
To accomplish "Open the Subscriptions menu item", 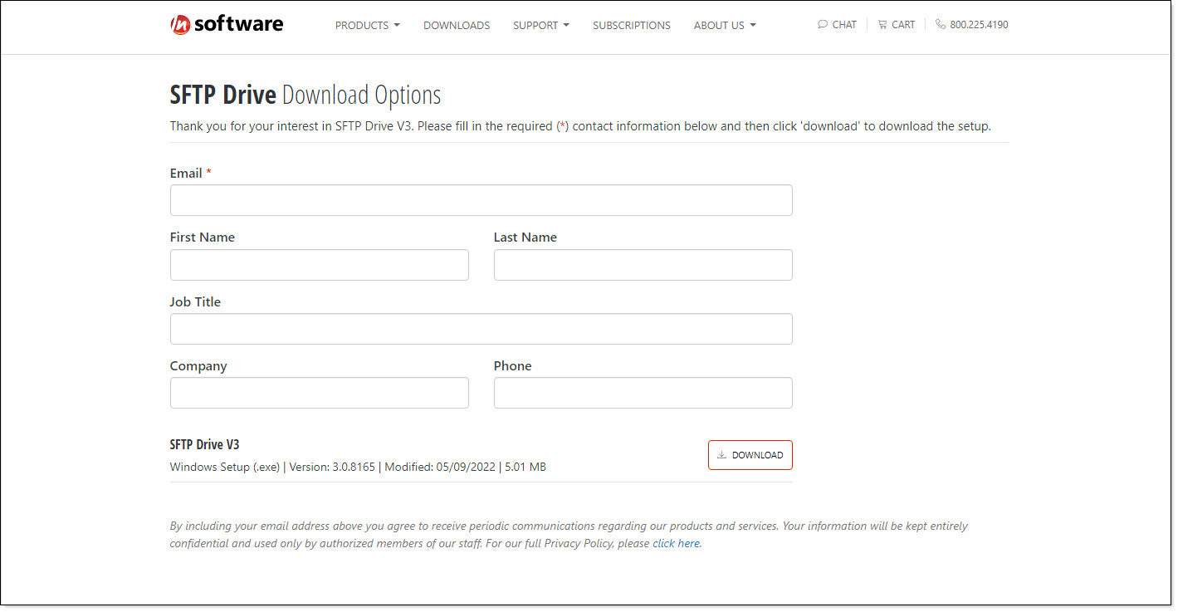I will pyautogui.click(x=632, y=25).
